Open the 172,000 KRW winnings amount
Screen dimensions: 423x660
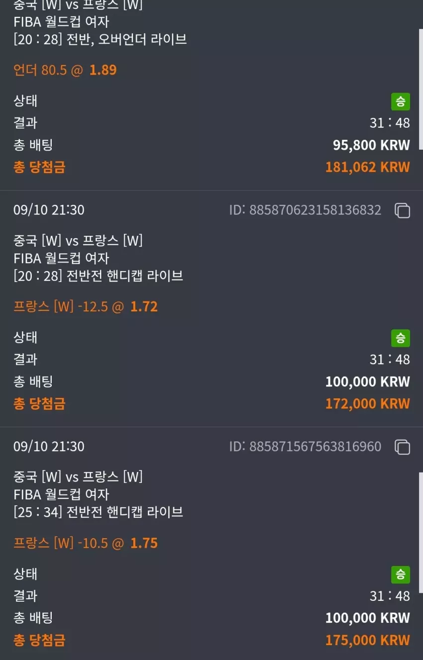(368, 403)
